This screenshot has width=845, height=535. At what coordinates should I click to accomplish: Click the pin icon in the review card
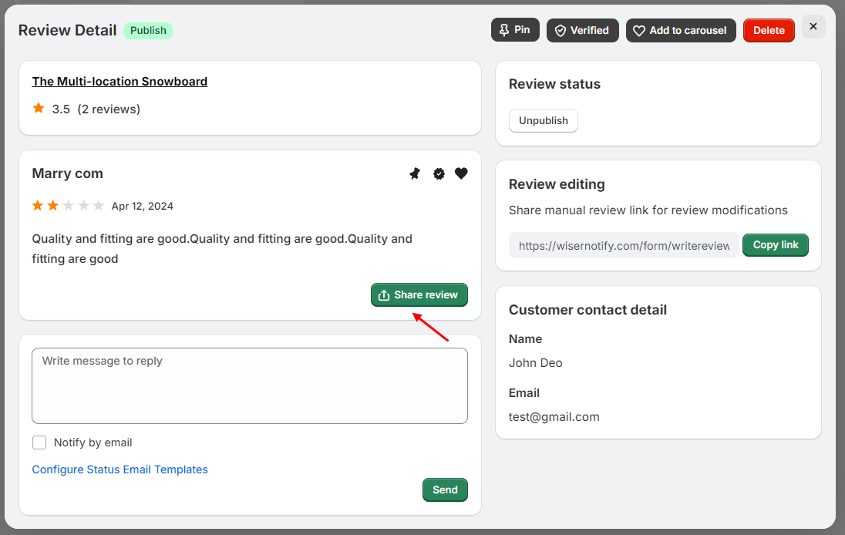415,174
